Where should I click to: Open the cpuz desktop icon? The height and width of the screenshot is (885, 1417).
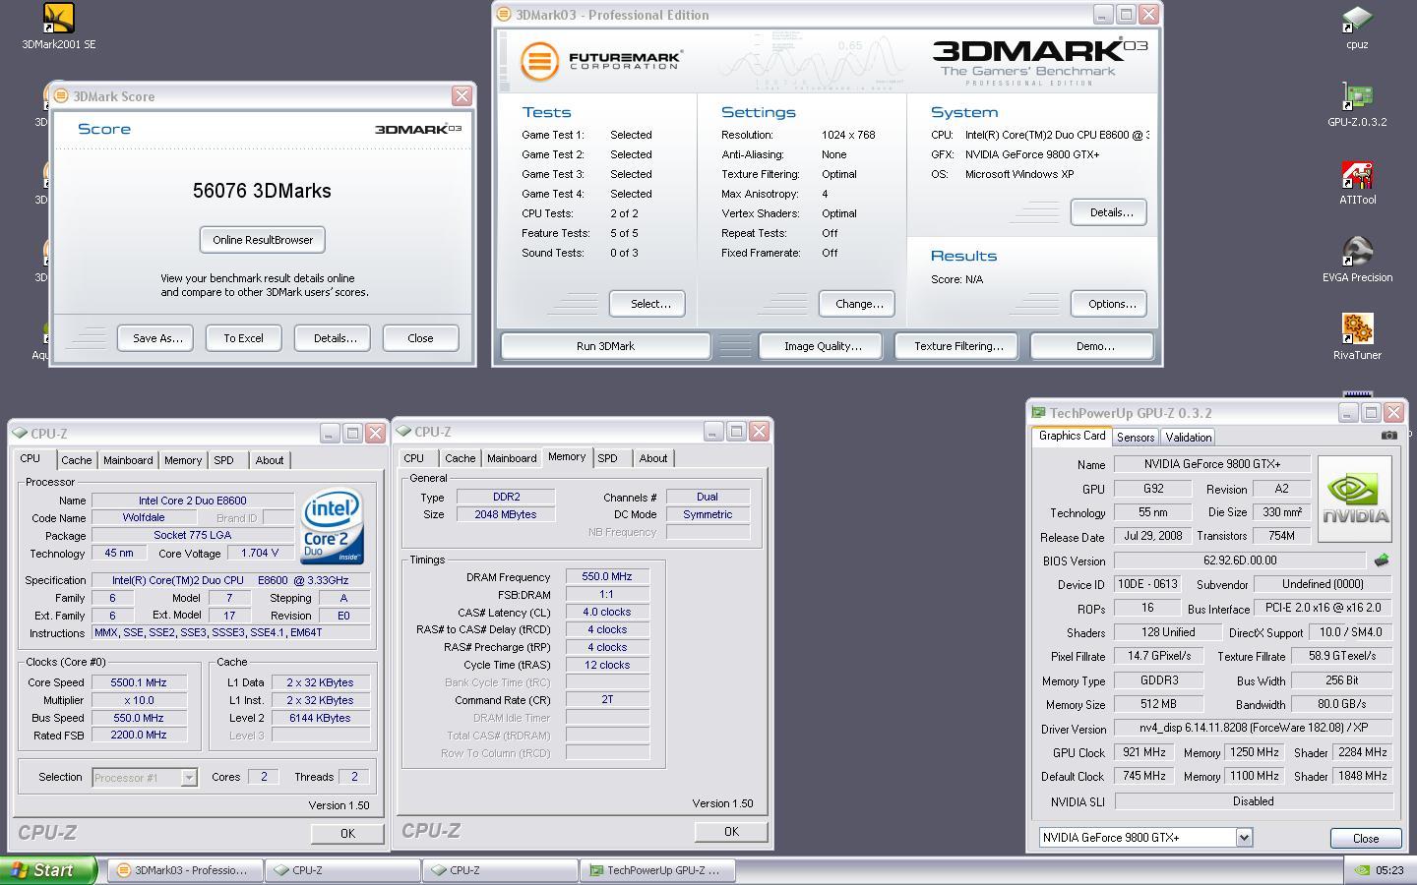(1357, 27)
